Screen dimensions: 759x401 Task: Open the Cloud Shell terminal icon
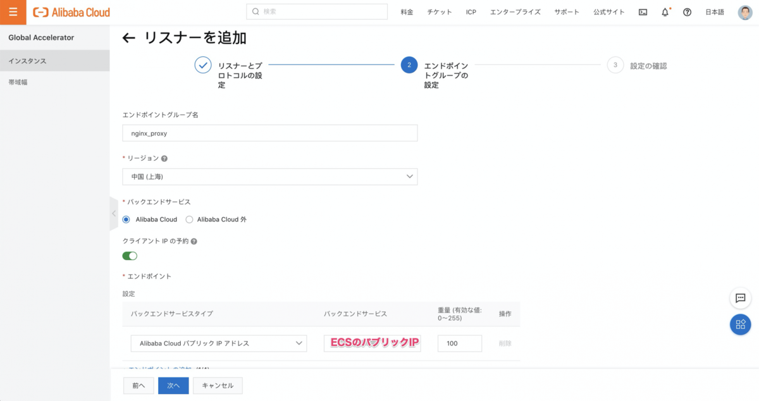click(643, 12)
